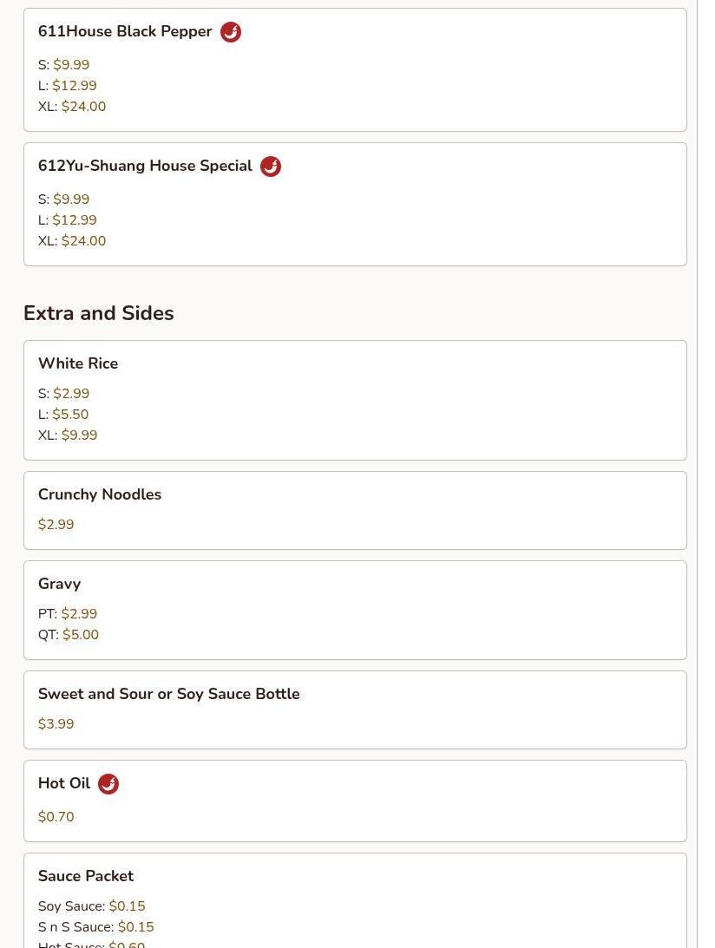Select the White Rice menu card

[x=355, y=400]
